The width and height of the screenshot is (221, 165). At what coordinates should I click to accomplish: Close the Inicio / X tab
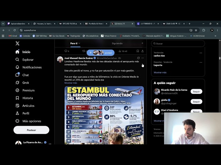point(132,24)
